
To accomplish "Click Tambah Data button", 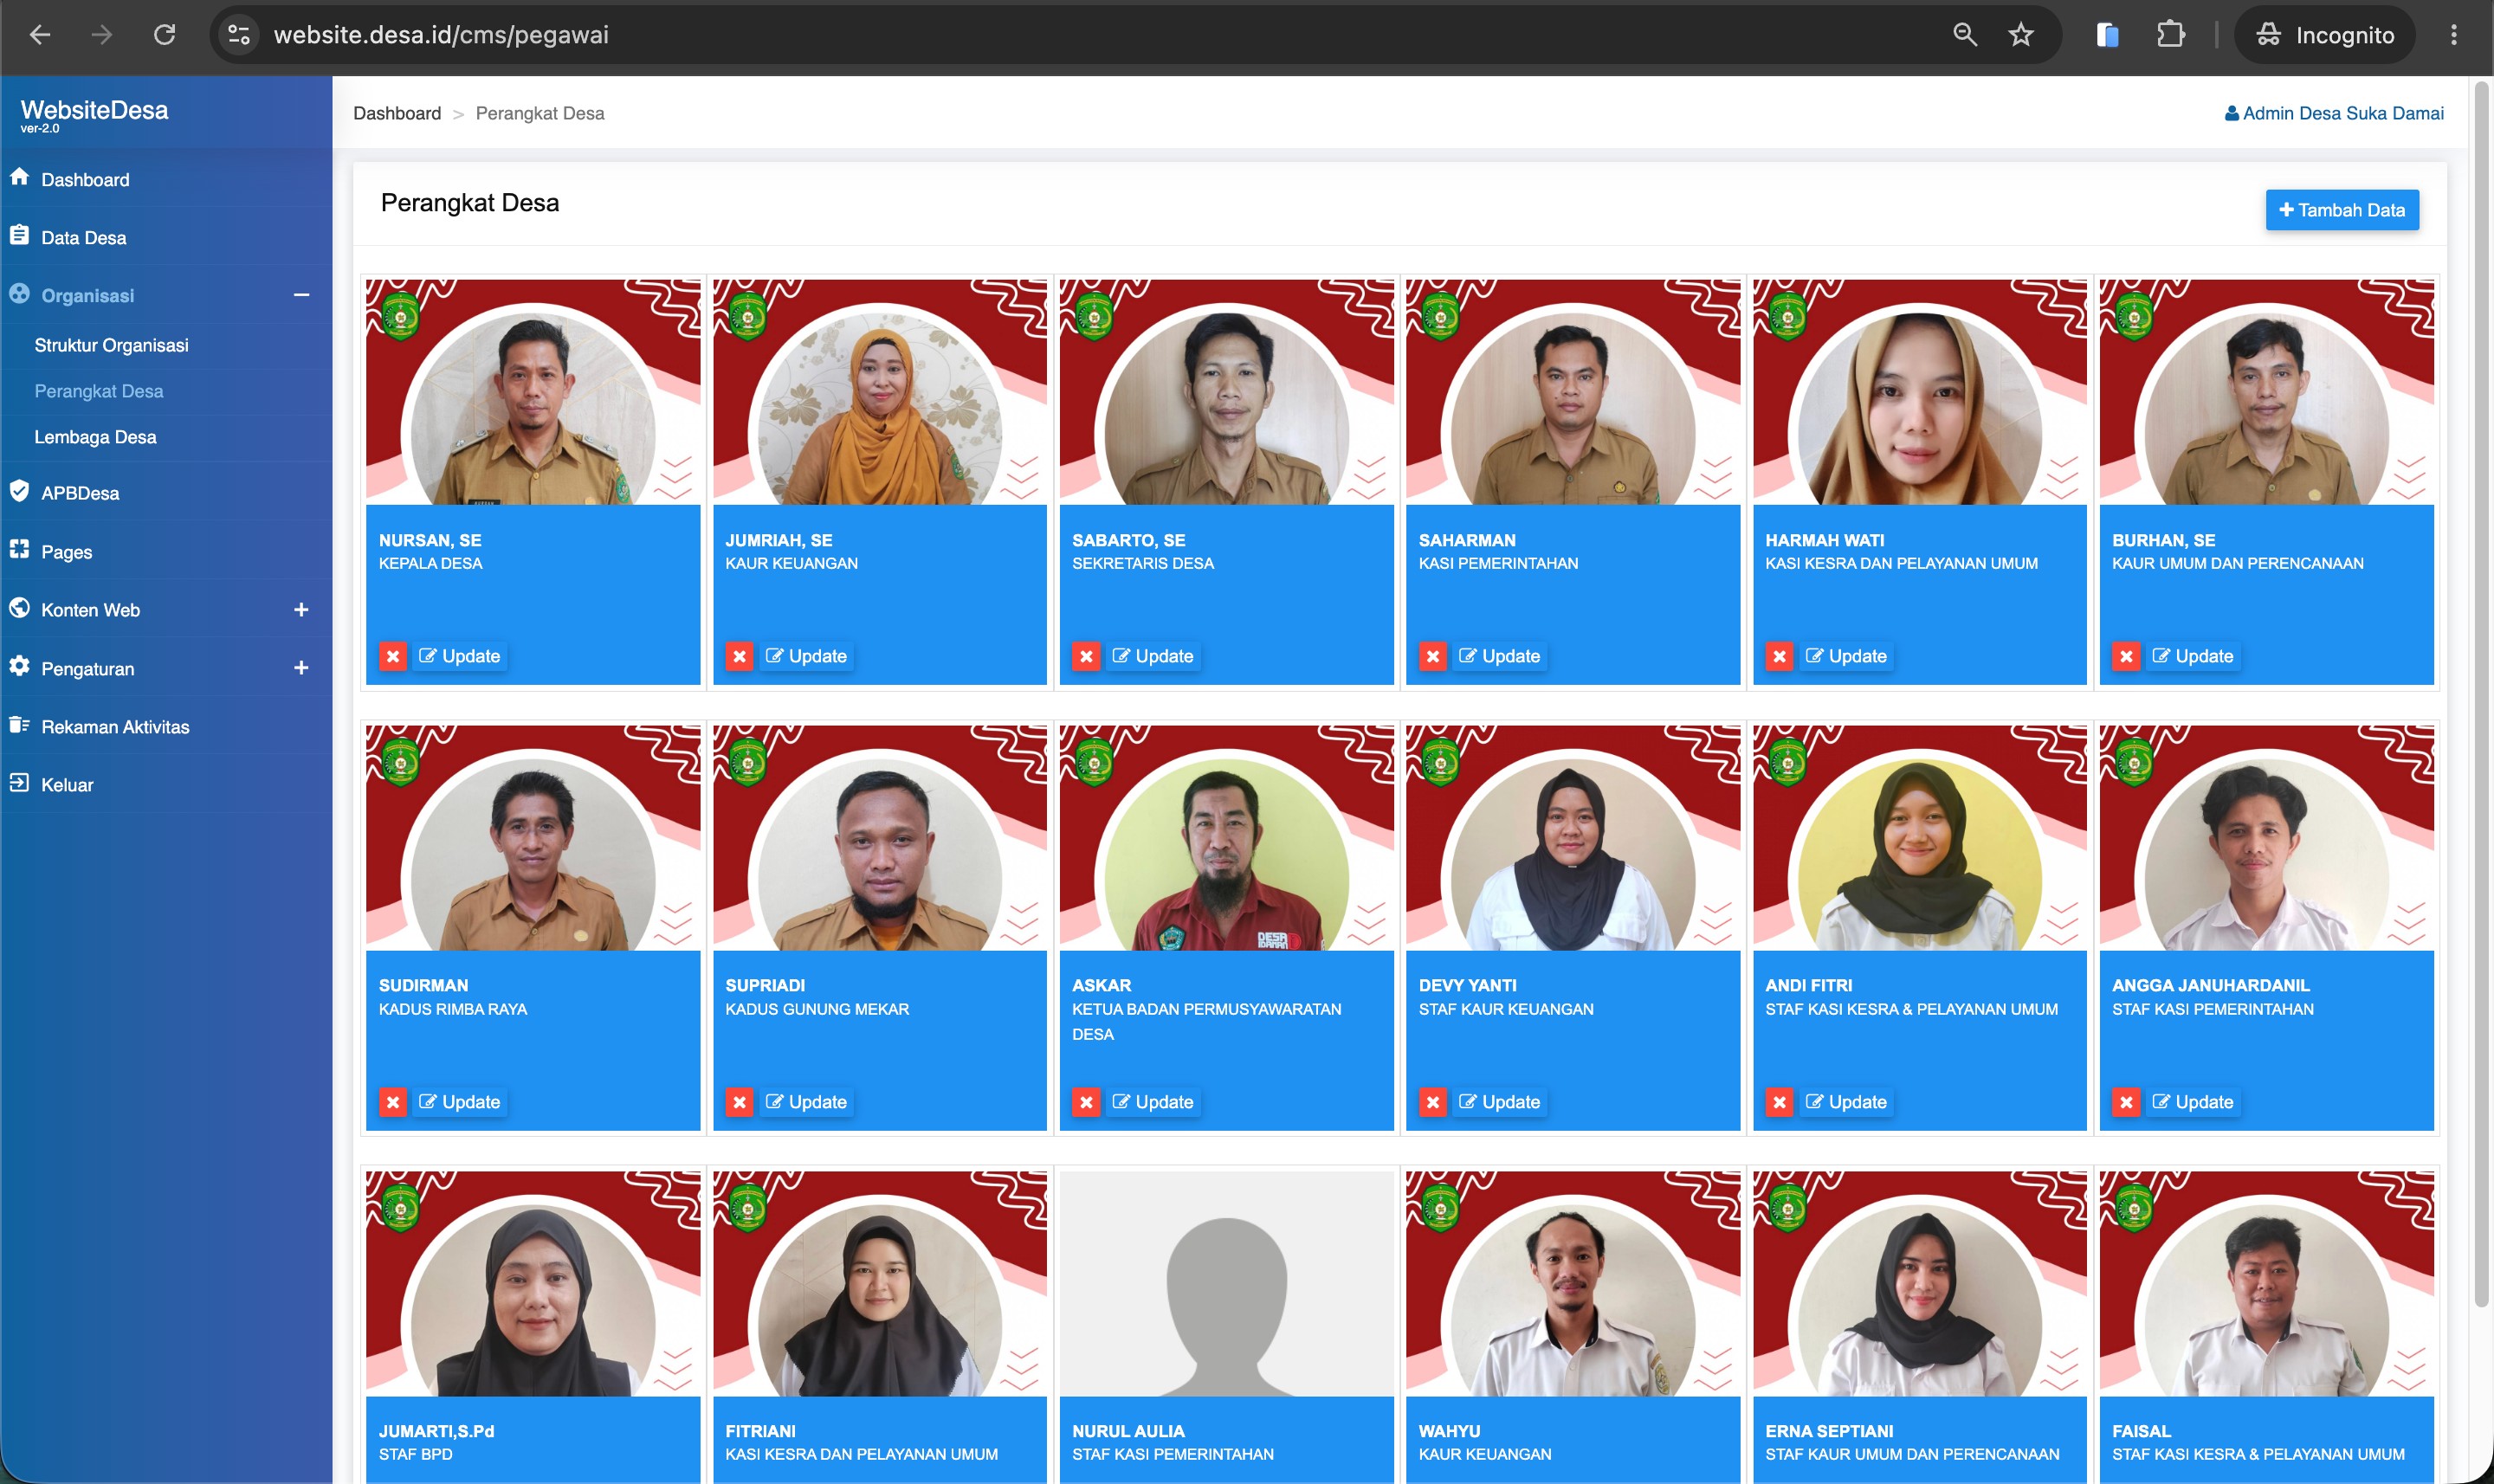I will (x=2341, y=210).
